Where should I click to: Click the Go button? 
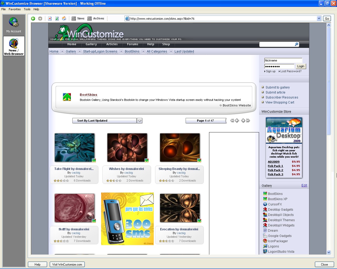point(327,18)
